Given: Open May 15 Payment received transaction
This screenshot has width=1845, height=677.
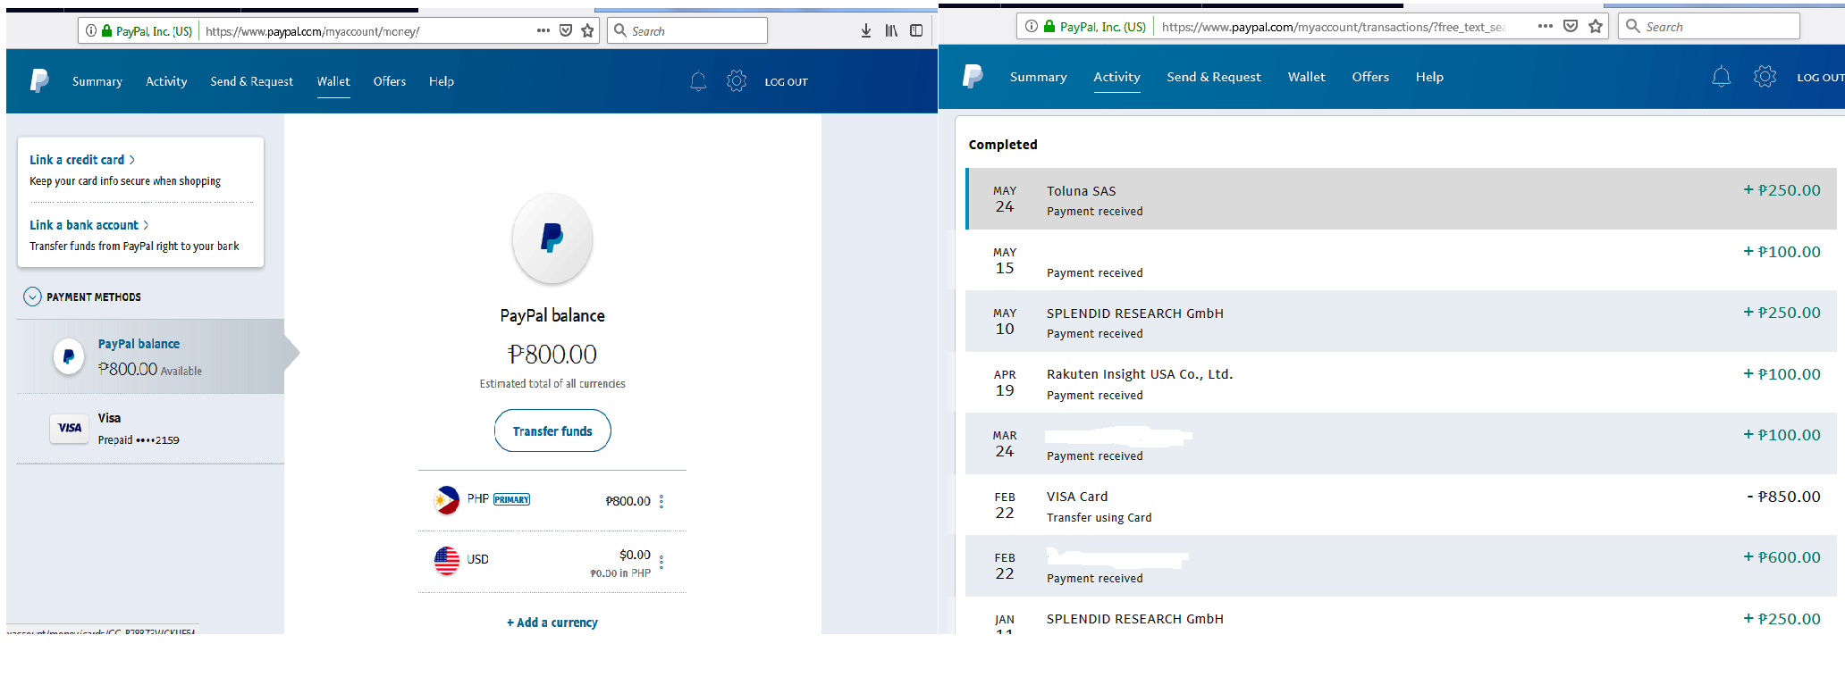Looking at the screenshot, I should pyautogui.click(x=1402, y=260).
